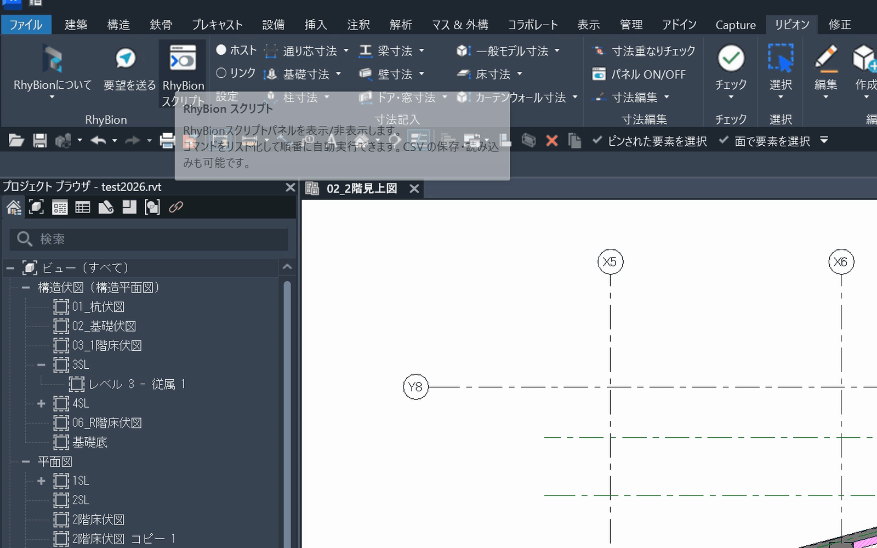Switch to the コラボレート ribbon tab
877x548 pixels.
533,25
